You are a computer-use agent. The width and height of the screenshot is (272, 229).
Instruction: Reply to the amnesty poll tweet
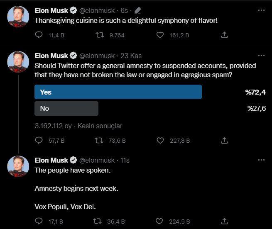click(x=39, y=141)
